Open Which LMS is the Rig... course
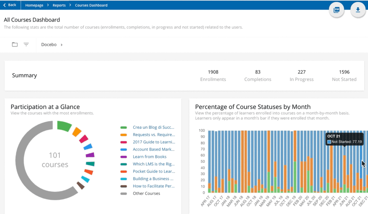 154,164
